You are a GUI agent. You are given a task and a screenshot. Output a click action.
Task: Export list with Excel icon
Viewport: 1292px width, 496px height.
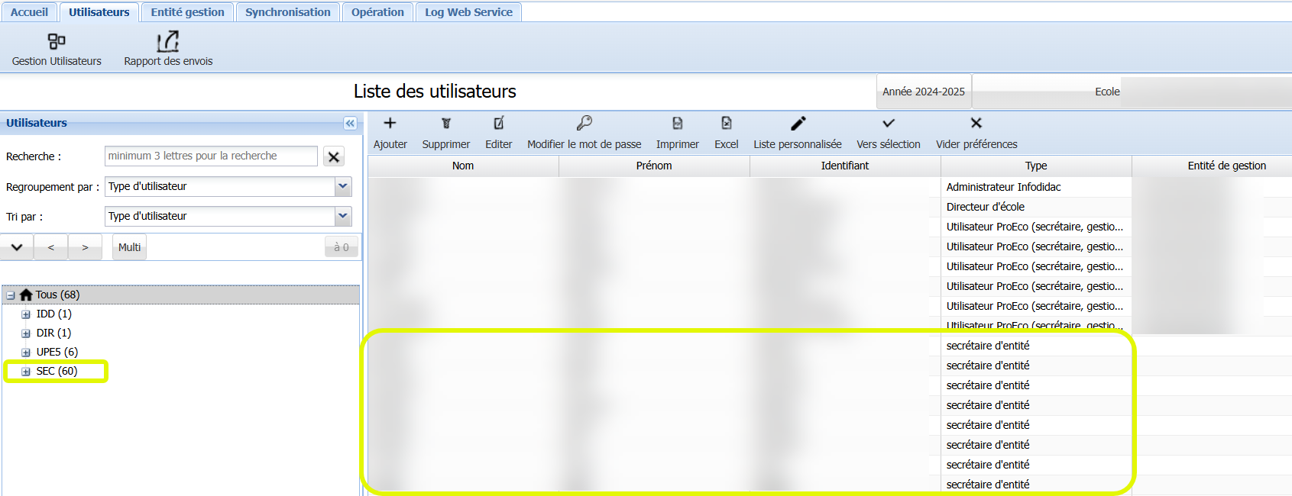click(x=726, y=124)
